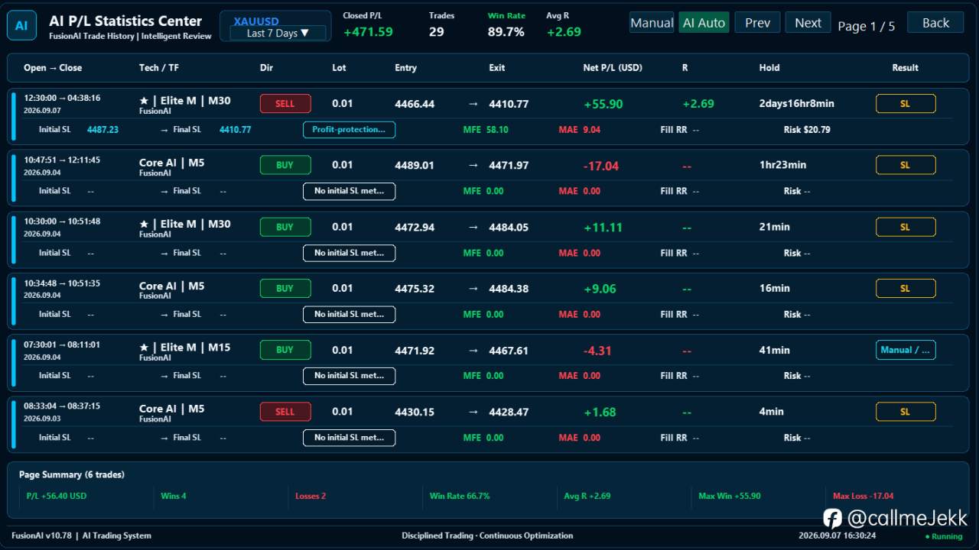The width and height of the screenshot is (979, 550).
Task: Click the net P/L value -4.31
Action: (x=597, y=351)
